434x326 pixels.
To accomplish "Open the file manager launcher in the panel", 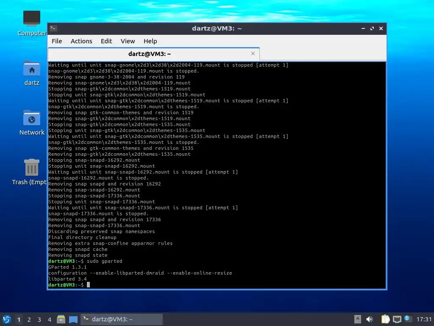I will point(61,319).
